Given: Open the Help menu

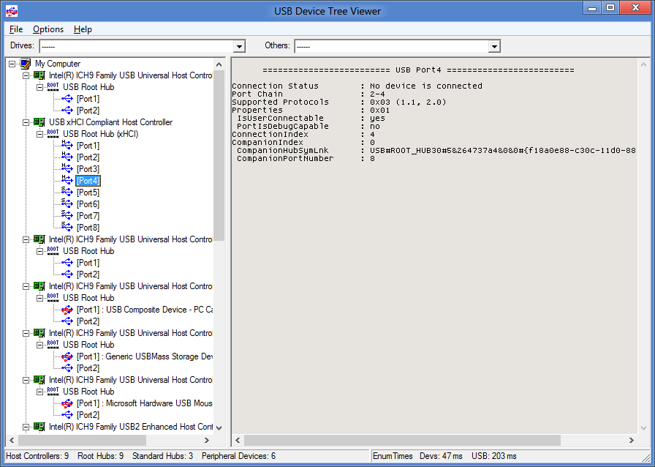Looking at the screenshot, I should click(x=83, y=29).
